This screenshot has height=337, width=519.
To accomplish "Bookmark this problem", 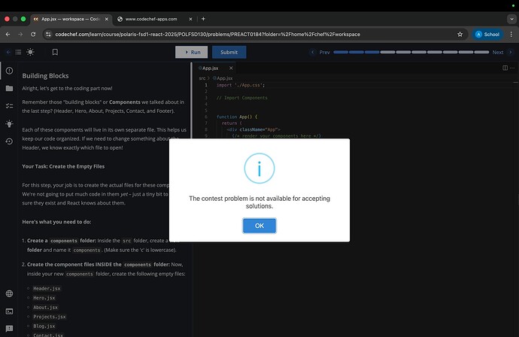I will coord(55,52).
